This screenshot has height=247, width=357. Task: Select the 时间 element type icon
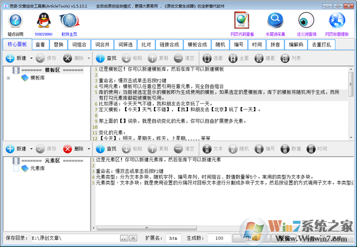pos(317,149)
